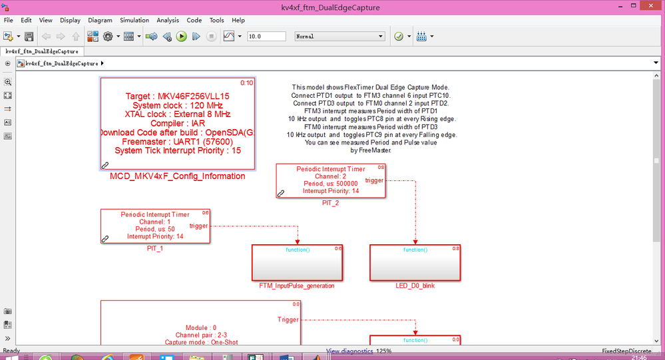Expand the breadcrumb arrow after model name
Screen dimensions: 665x360
(x=103, y=64)
